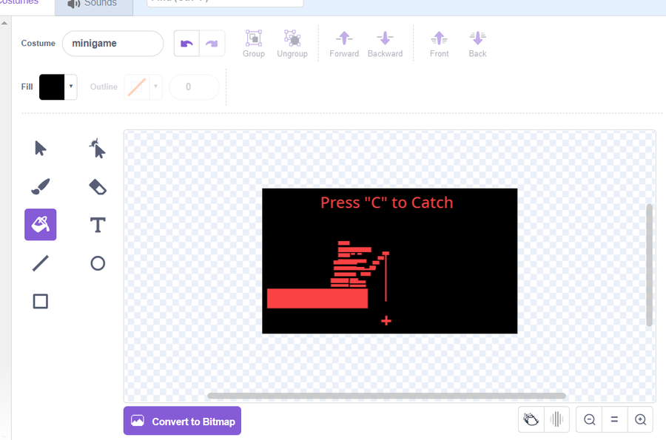Click the Undo arrow button
666x440 pixels.
(187, 44)
